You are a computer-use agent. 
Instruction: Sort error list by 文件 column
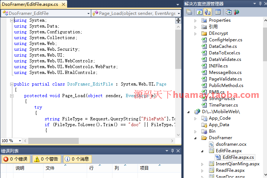pos(65,168)
